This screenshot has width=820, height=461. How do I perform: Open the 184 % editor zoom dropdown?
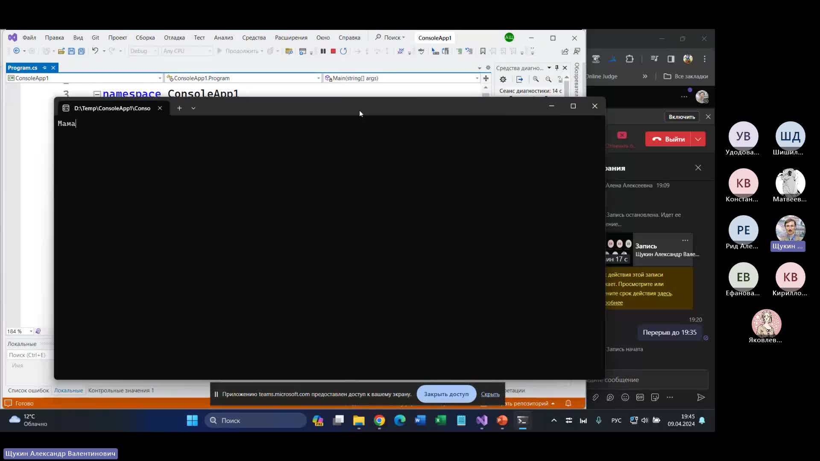tap(20, 331)
